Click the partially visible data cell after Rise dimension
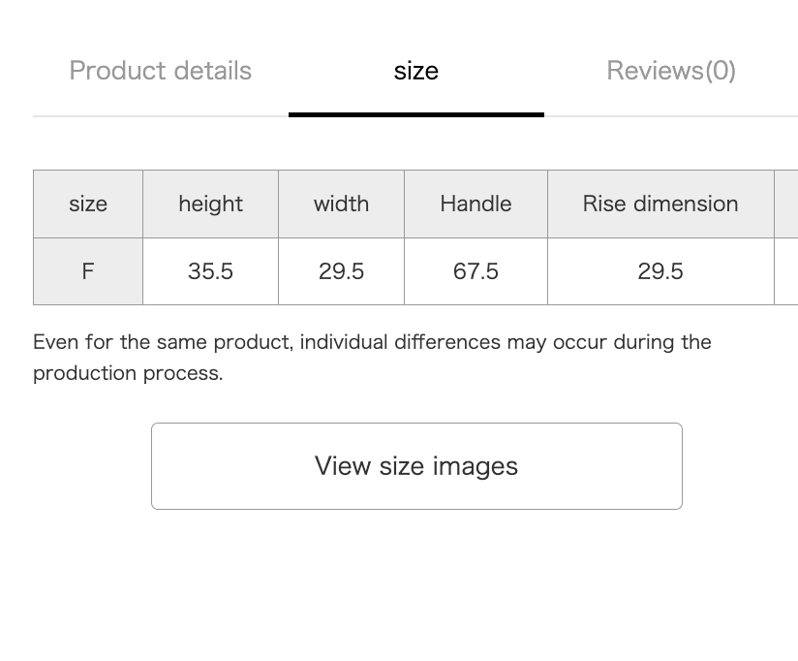 pos(786,271)
